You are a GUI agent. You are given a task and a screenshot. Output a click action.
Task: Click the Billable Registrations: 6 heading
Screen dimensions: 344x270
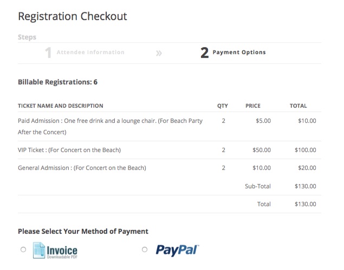click(x=58, y=82)
